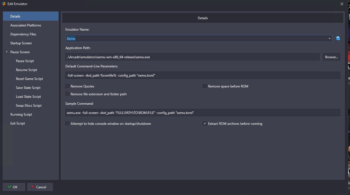Click the 'Emulator Name:' label
The height and width of the screenshot is (195, 350).
pyautogui.click(x=77, y=30)
